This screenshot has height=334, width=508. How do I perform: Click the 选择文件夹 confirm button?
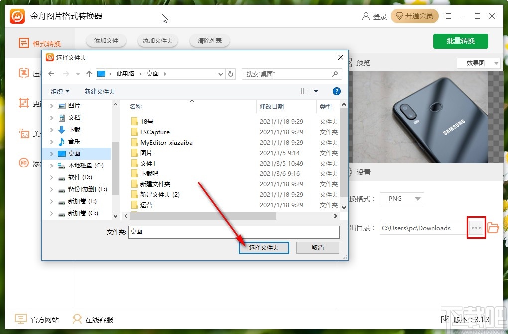pos(263,247)
